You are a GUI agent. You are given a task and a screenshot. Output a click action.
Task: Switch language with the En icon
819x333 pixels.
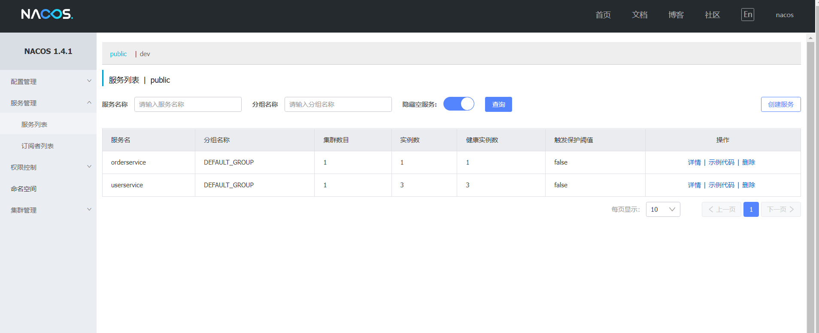click(747, 15)
